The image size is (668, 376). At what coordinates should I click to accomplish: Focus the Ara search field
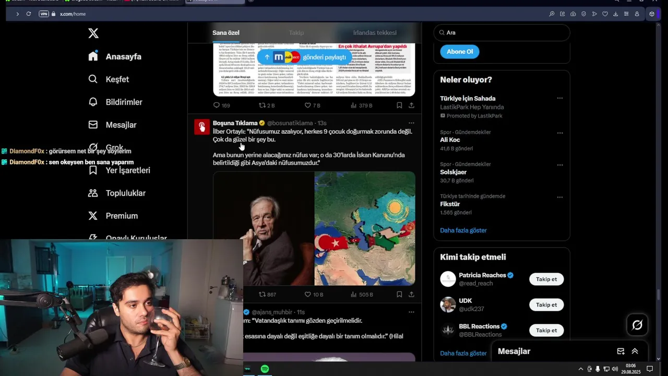[502, 32]
